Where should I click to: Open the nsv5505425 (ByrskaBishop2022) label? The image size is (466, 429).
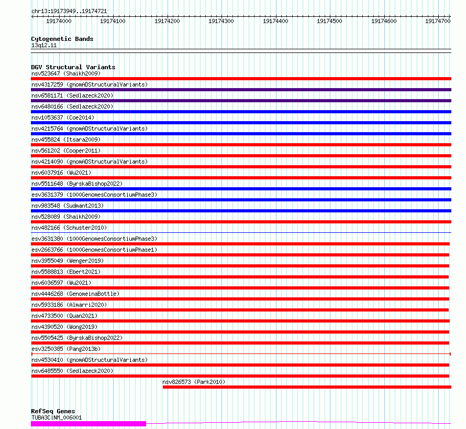coord(77,338)
